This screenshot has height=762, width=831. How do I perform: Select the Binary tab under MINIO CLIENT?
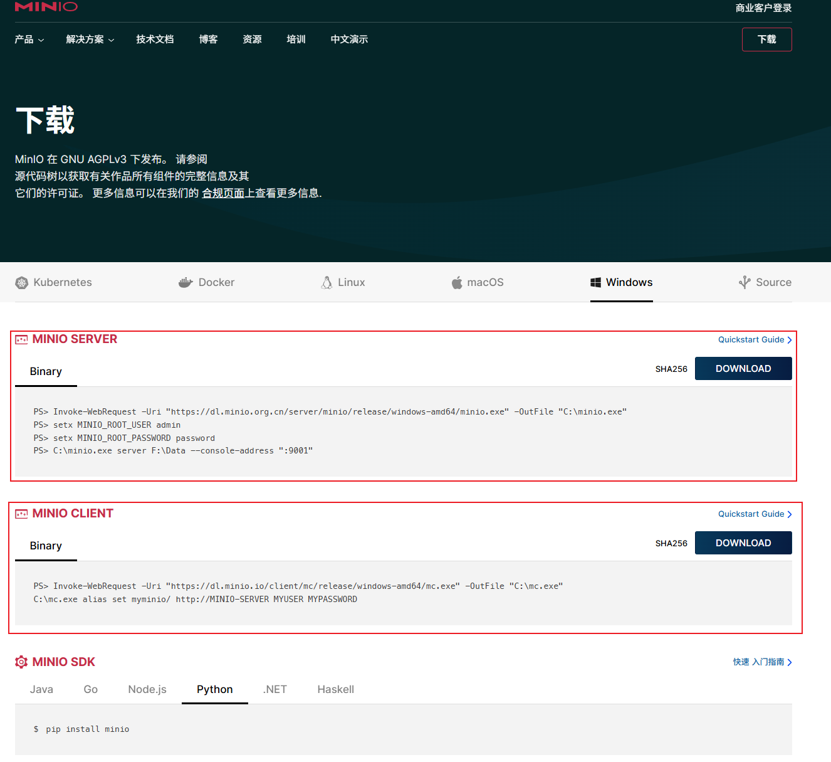[46, 546]
